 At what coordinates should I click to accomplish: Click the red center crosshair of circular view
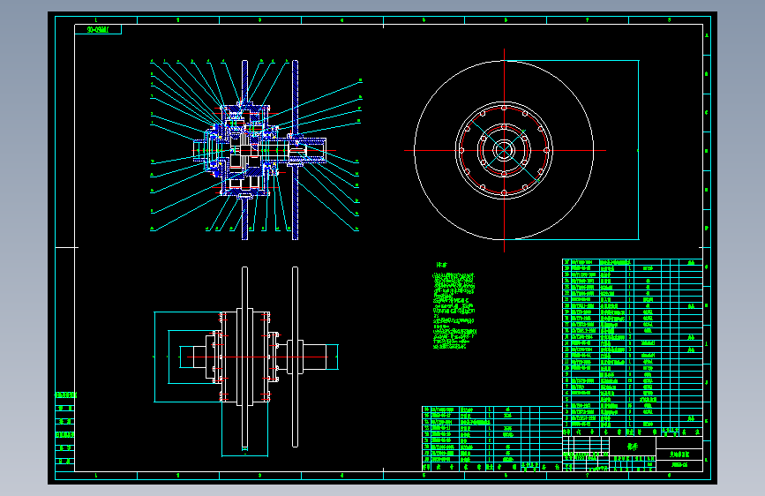[x=504, y=150]
